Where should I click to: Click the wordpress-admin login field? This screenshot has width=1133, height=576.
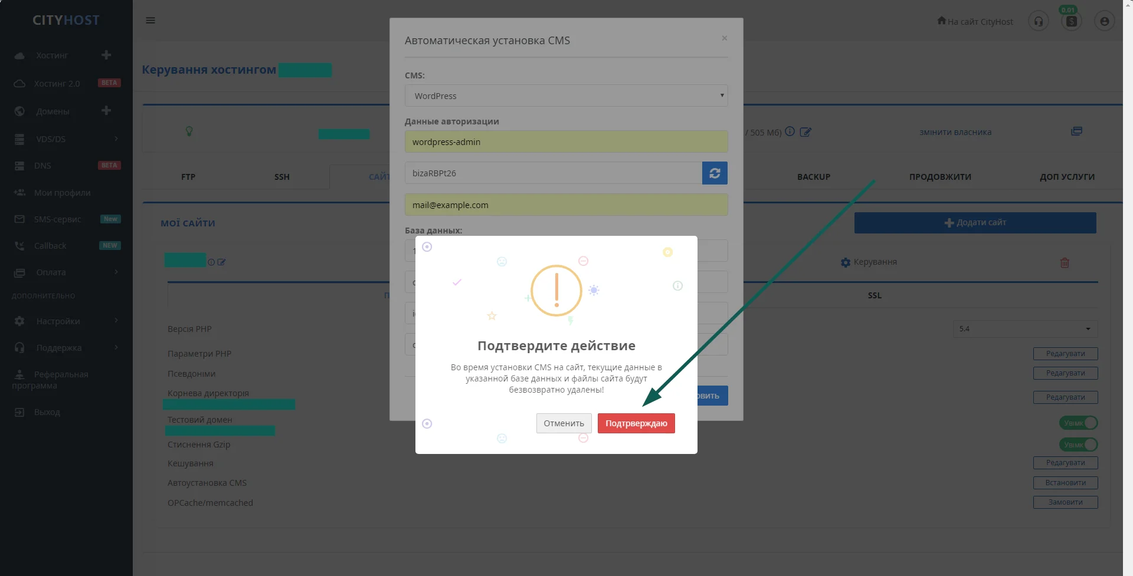(566, 141)
